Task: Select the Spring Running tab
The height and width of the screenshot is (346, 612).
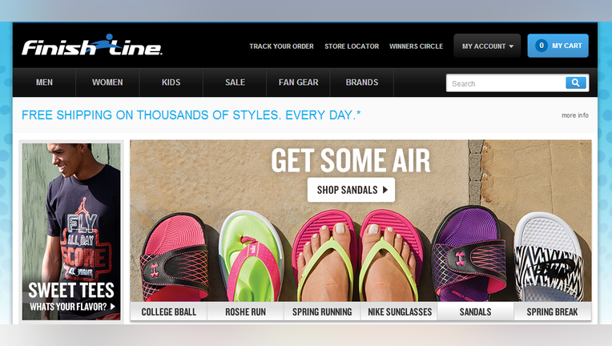Action: (322, 312)
